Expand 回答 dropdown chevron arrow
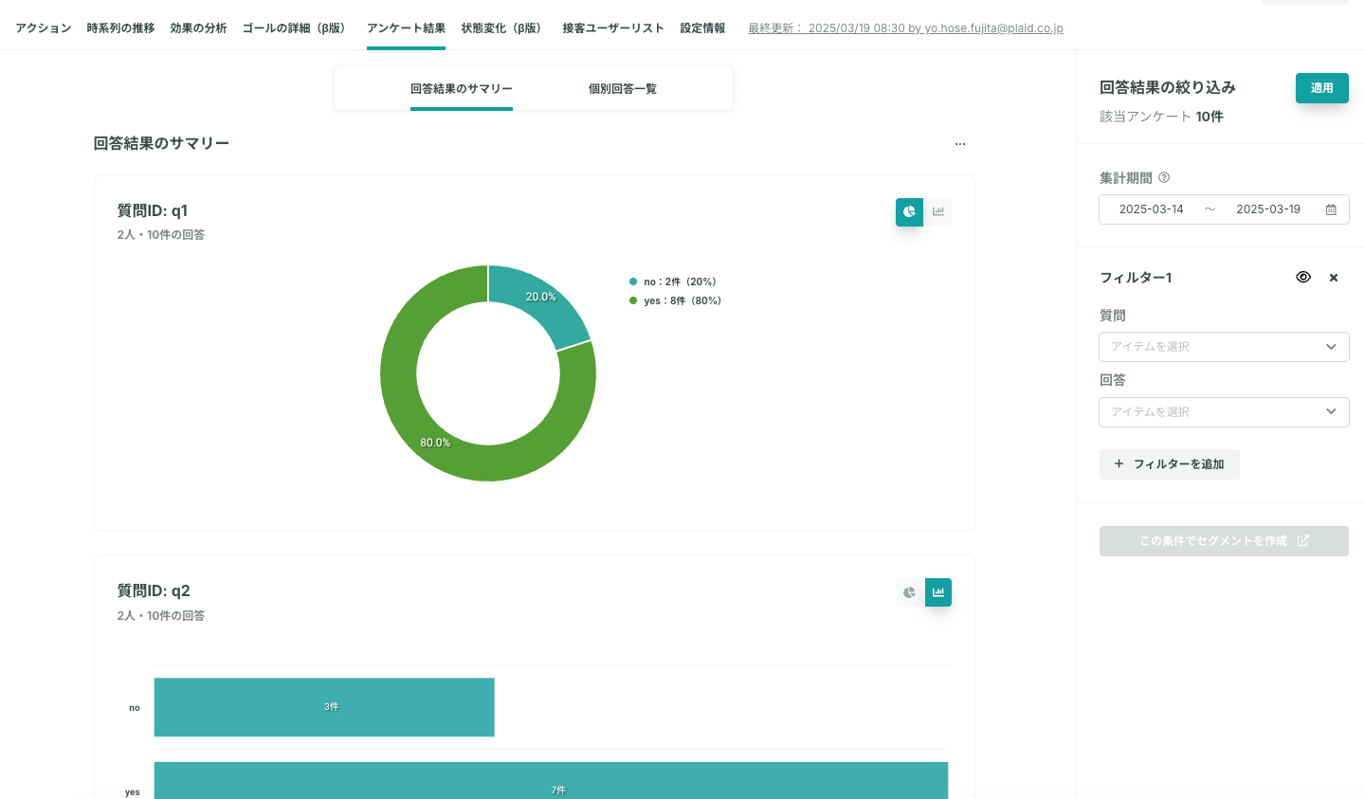Viewport: 1365px width, 799px height. (1331, 411)
